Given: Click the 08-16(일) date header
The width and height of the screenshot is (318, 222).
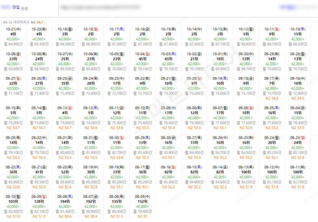Looking at the screenshot, I should pos(168,167).
